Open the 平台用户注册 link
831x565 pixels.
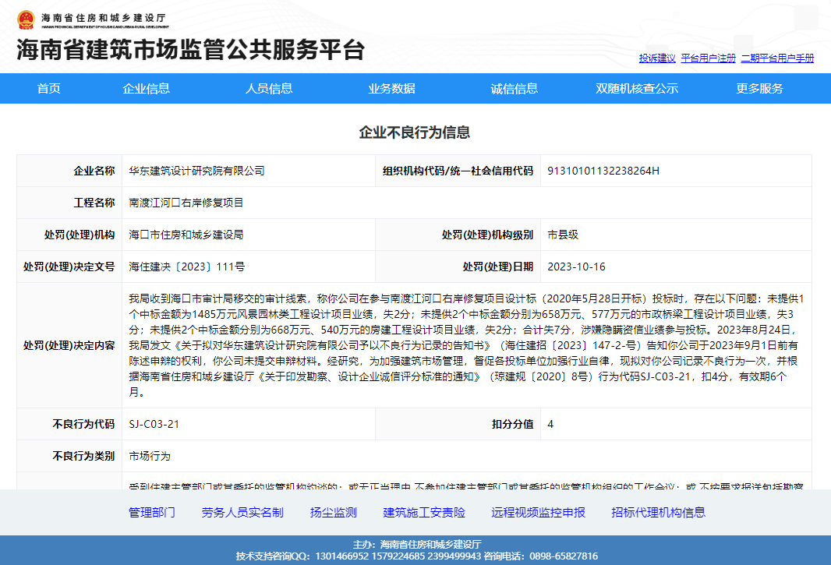click(x=708, y=58)
